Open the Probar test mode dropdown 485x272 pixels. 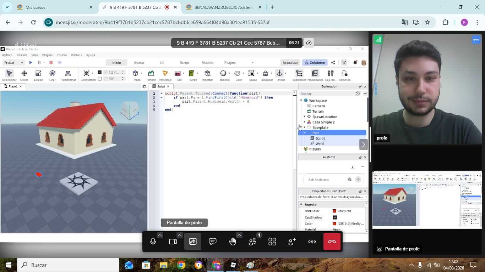[13, 63]
